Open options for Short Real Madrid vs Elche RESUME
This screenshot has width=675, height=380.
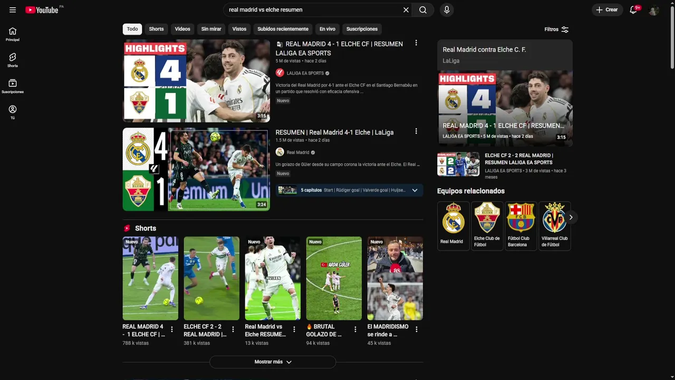(x=294, y=329)
